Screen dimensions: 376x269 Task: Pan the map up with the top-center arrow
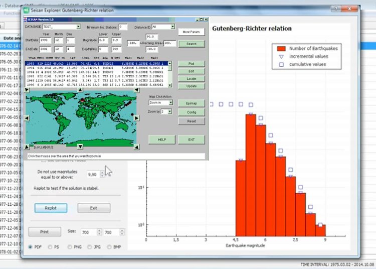(80, 90)
